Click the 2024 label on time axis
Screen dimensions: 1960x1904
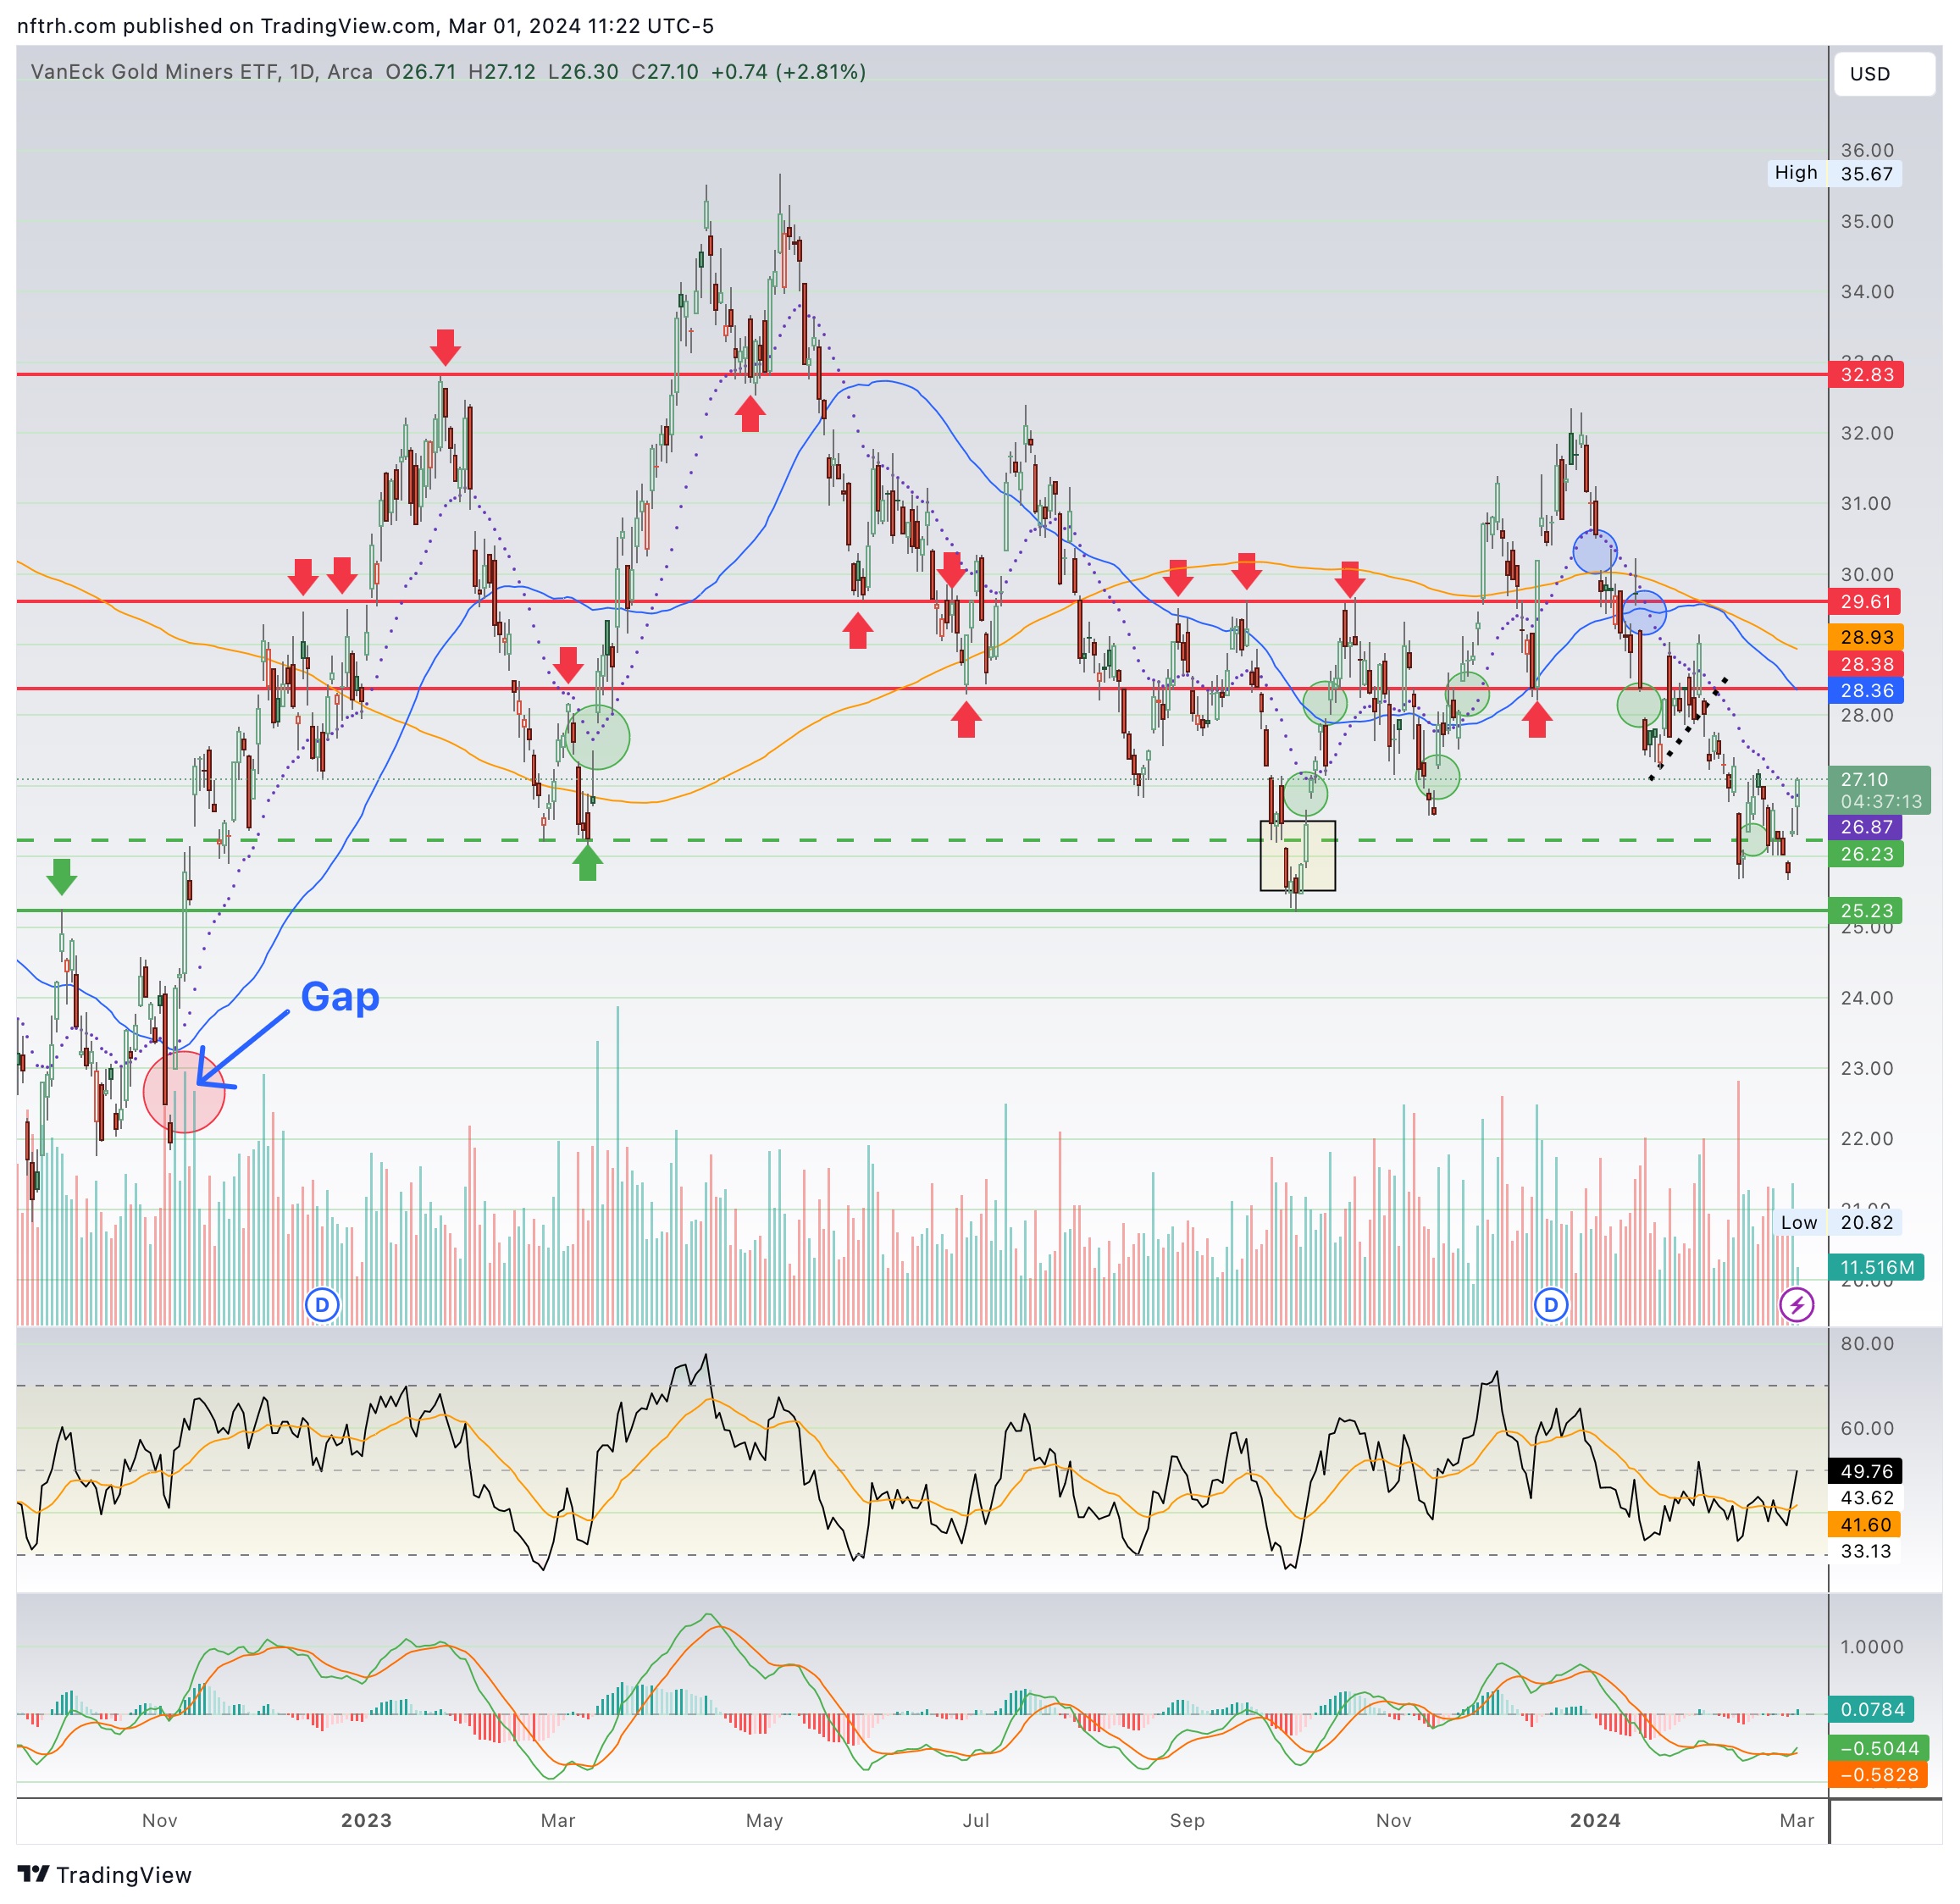(1594, 1820)
